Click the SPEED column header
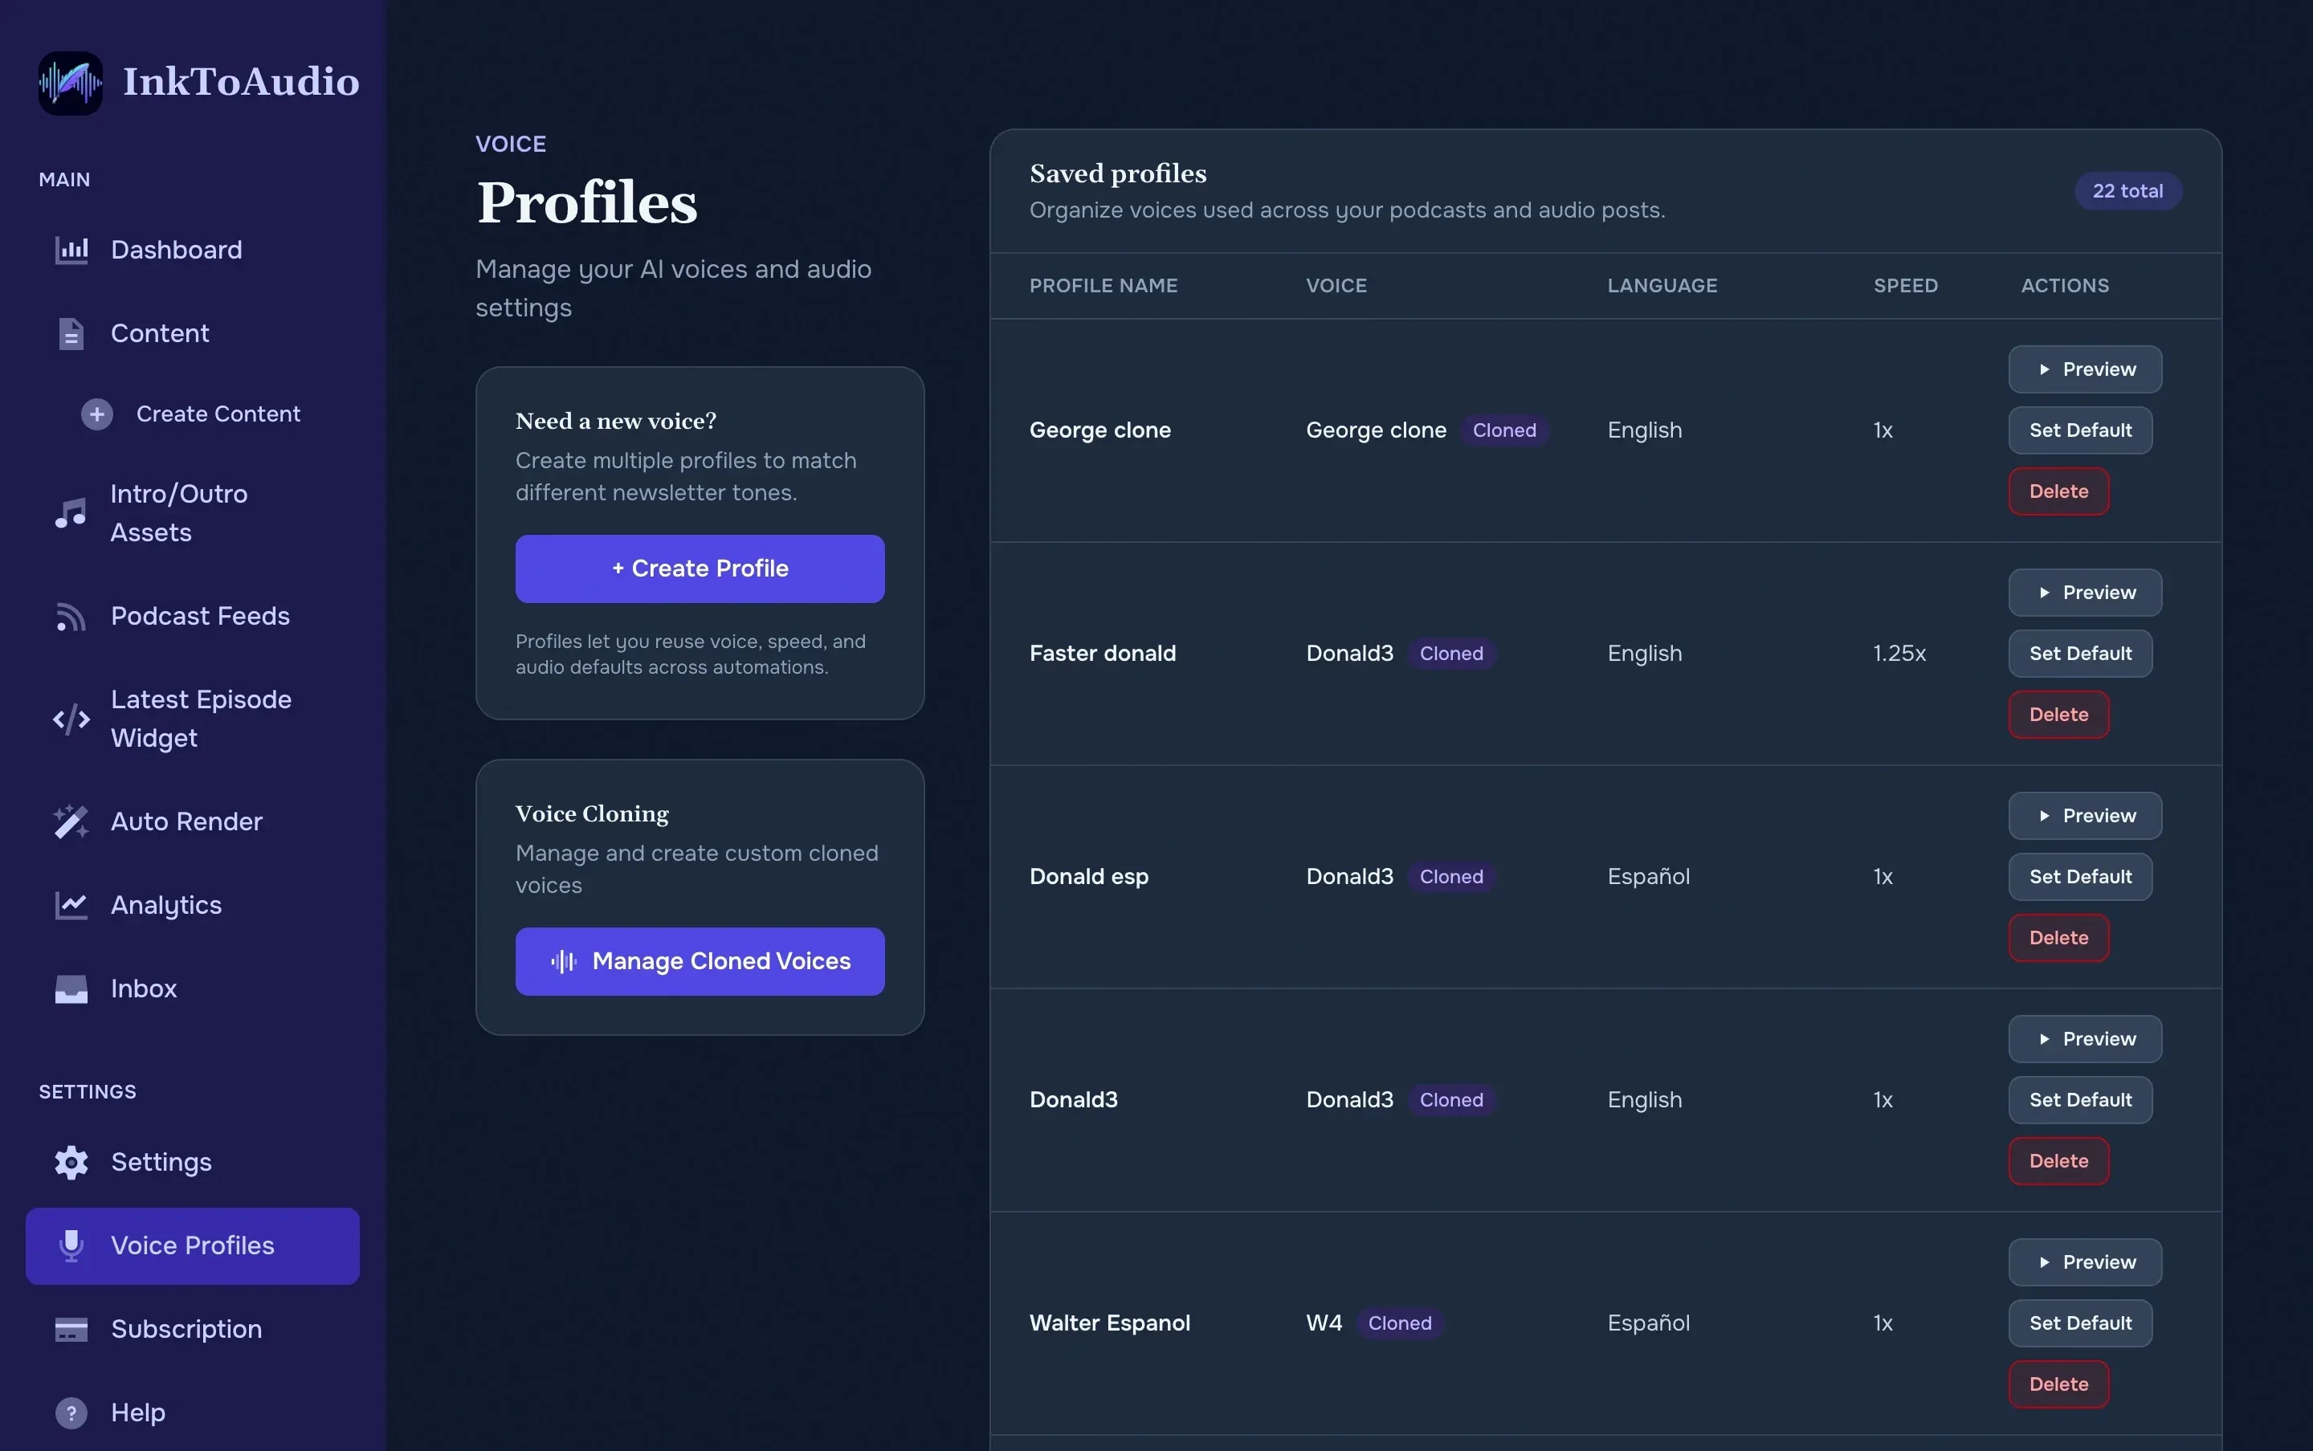 (x=1905, y=287)
